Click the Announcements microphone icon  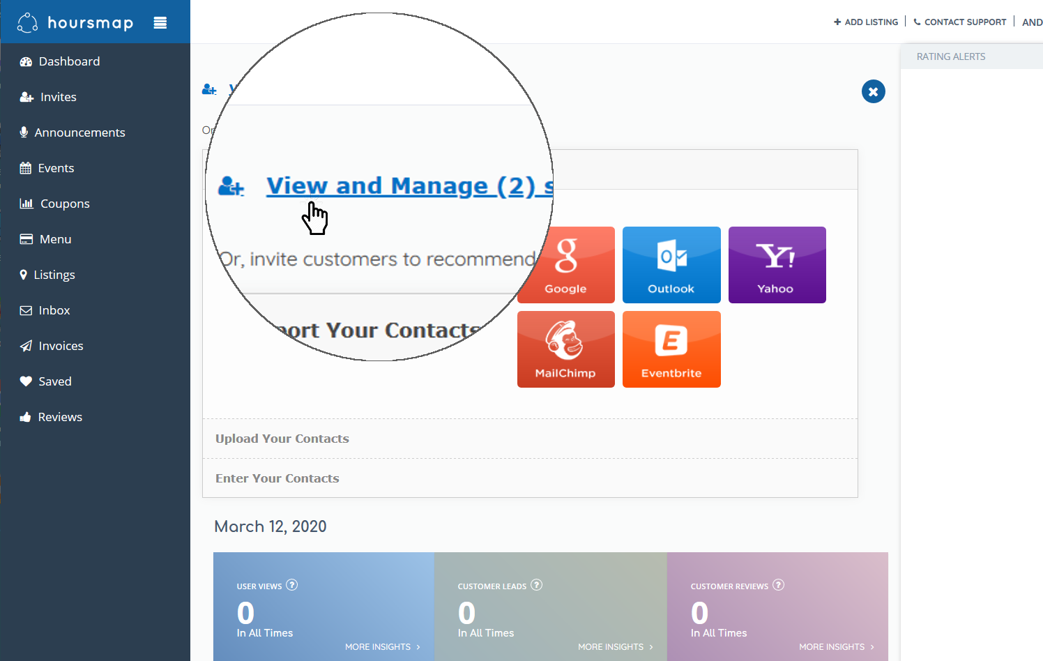24,132
